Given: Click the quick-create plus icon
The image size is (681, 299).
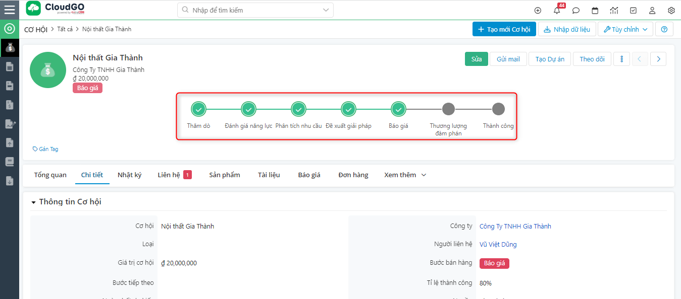Looking at the screenshot, I should pyautogui.click(x=538, y=11).
